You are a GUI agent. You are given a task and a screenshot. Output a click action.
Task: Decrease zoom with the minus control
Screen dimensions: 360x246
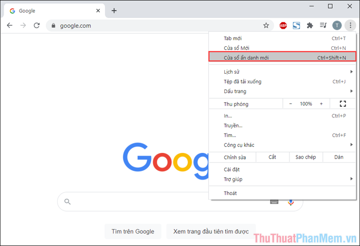coord(291,104)
